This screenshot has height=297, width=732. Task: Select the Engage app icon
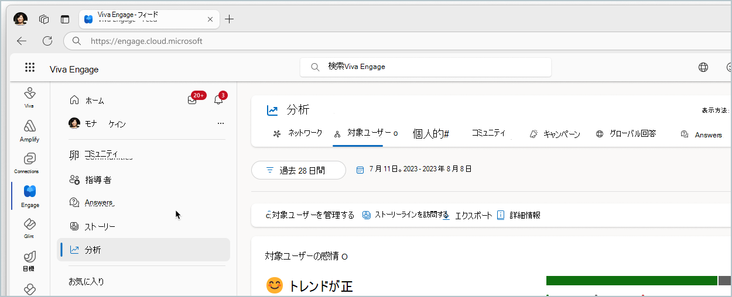pos(29,196)
